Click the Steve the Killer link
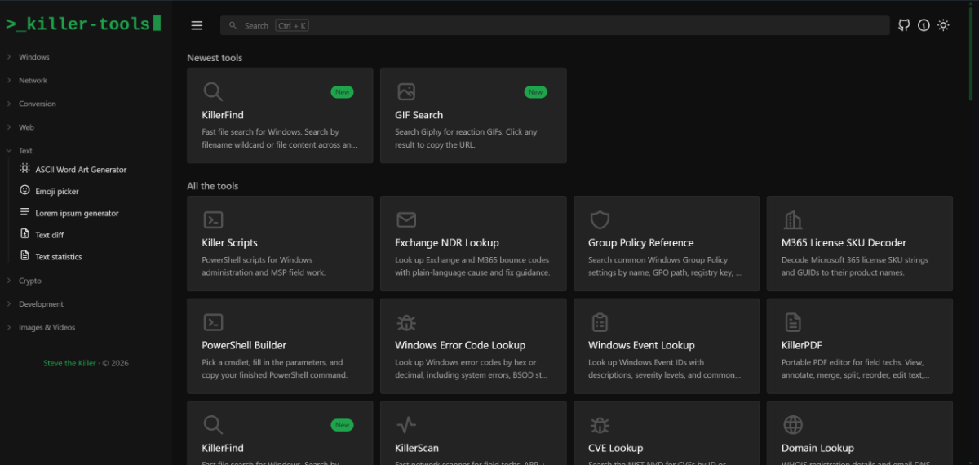 [x=69, y=363]
